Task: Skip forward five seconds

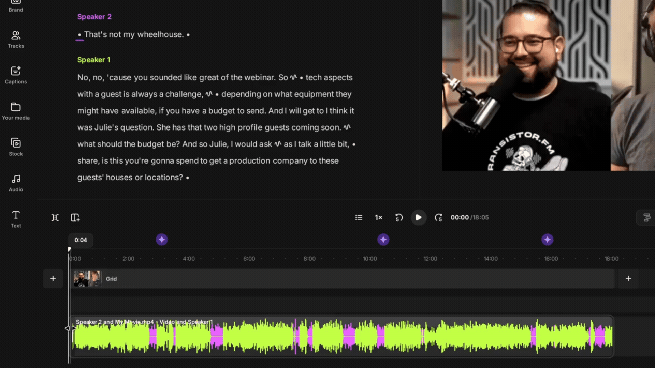Action: pyautogui.click(x=439, y=217)
